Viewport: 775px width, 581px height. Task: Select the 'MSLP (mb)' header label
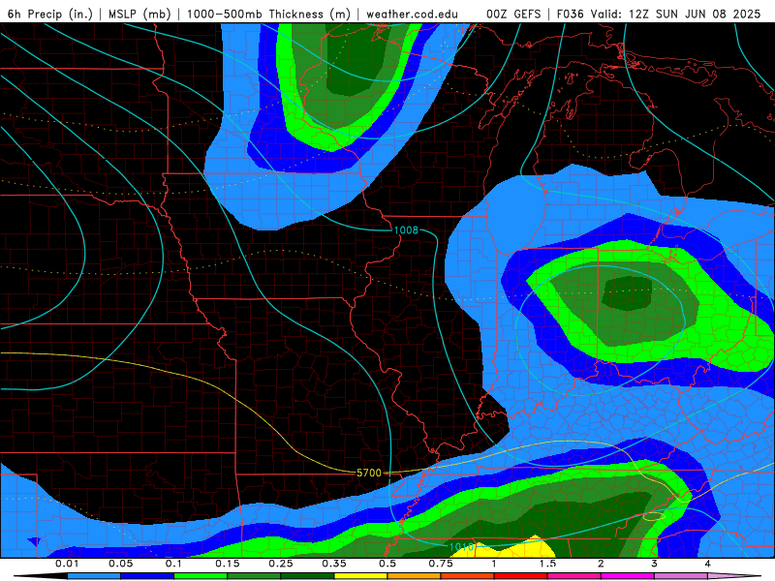(x=139, y=14)
